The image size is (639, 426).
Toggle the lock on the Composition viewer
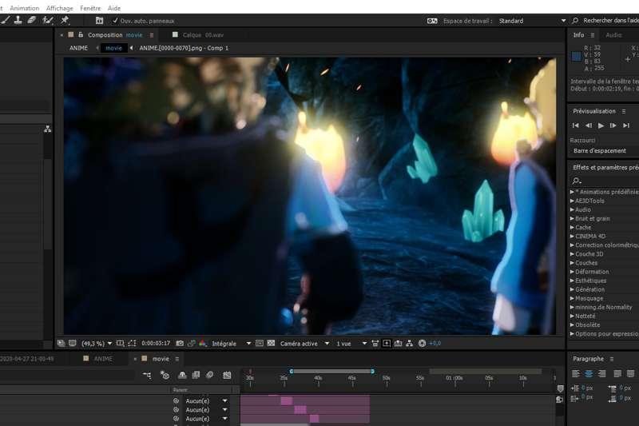(81, 34)
